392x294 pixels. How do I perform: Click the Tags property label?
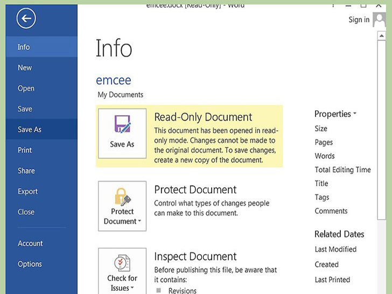[x=322, y=197]
